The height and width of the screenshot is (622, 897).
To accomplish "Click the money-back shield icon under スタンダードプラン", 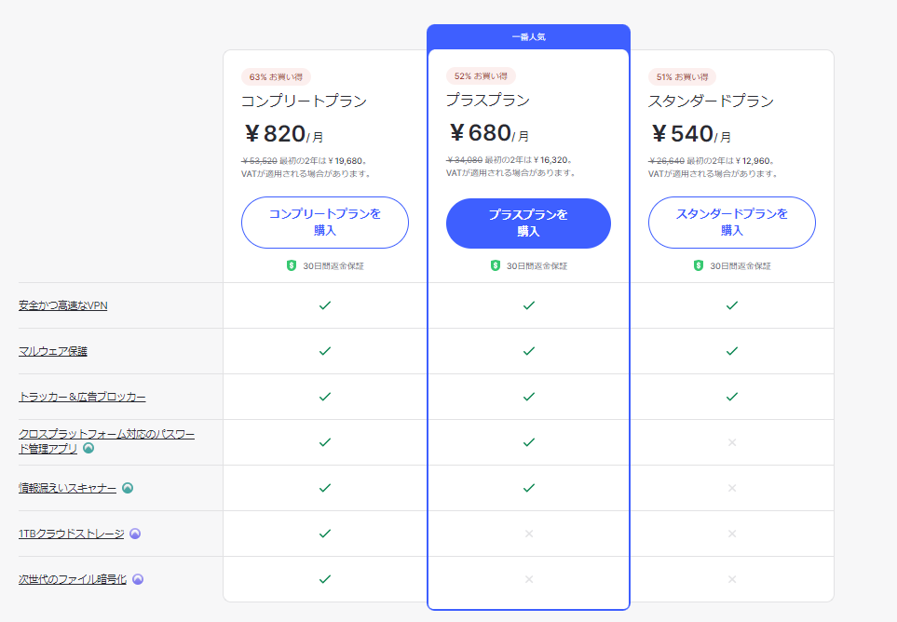I will pos(699,265).
